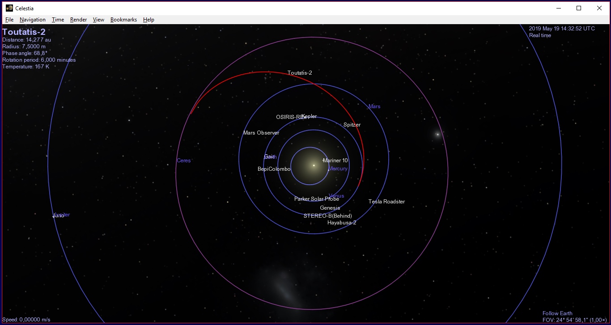
Task: Click the Radius: 7,5000 m readout
Action: pyautogui.click(x=24, y=46)
